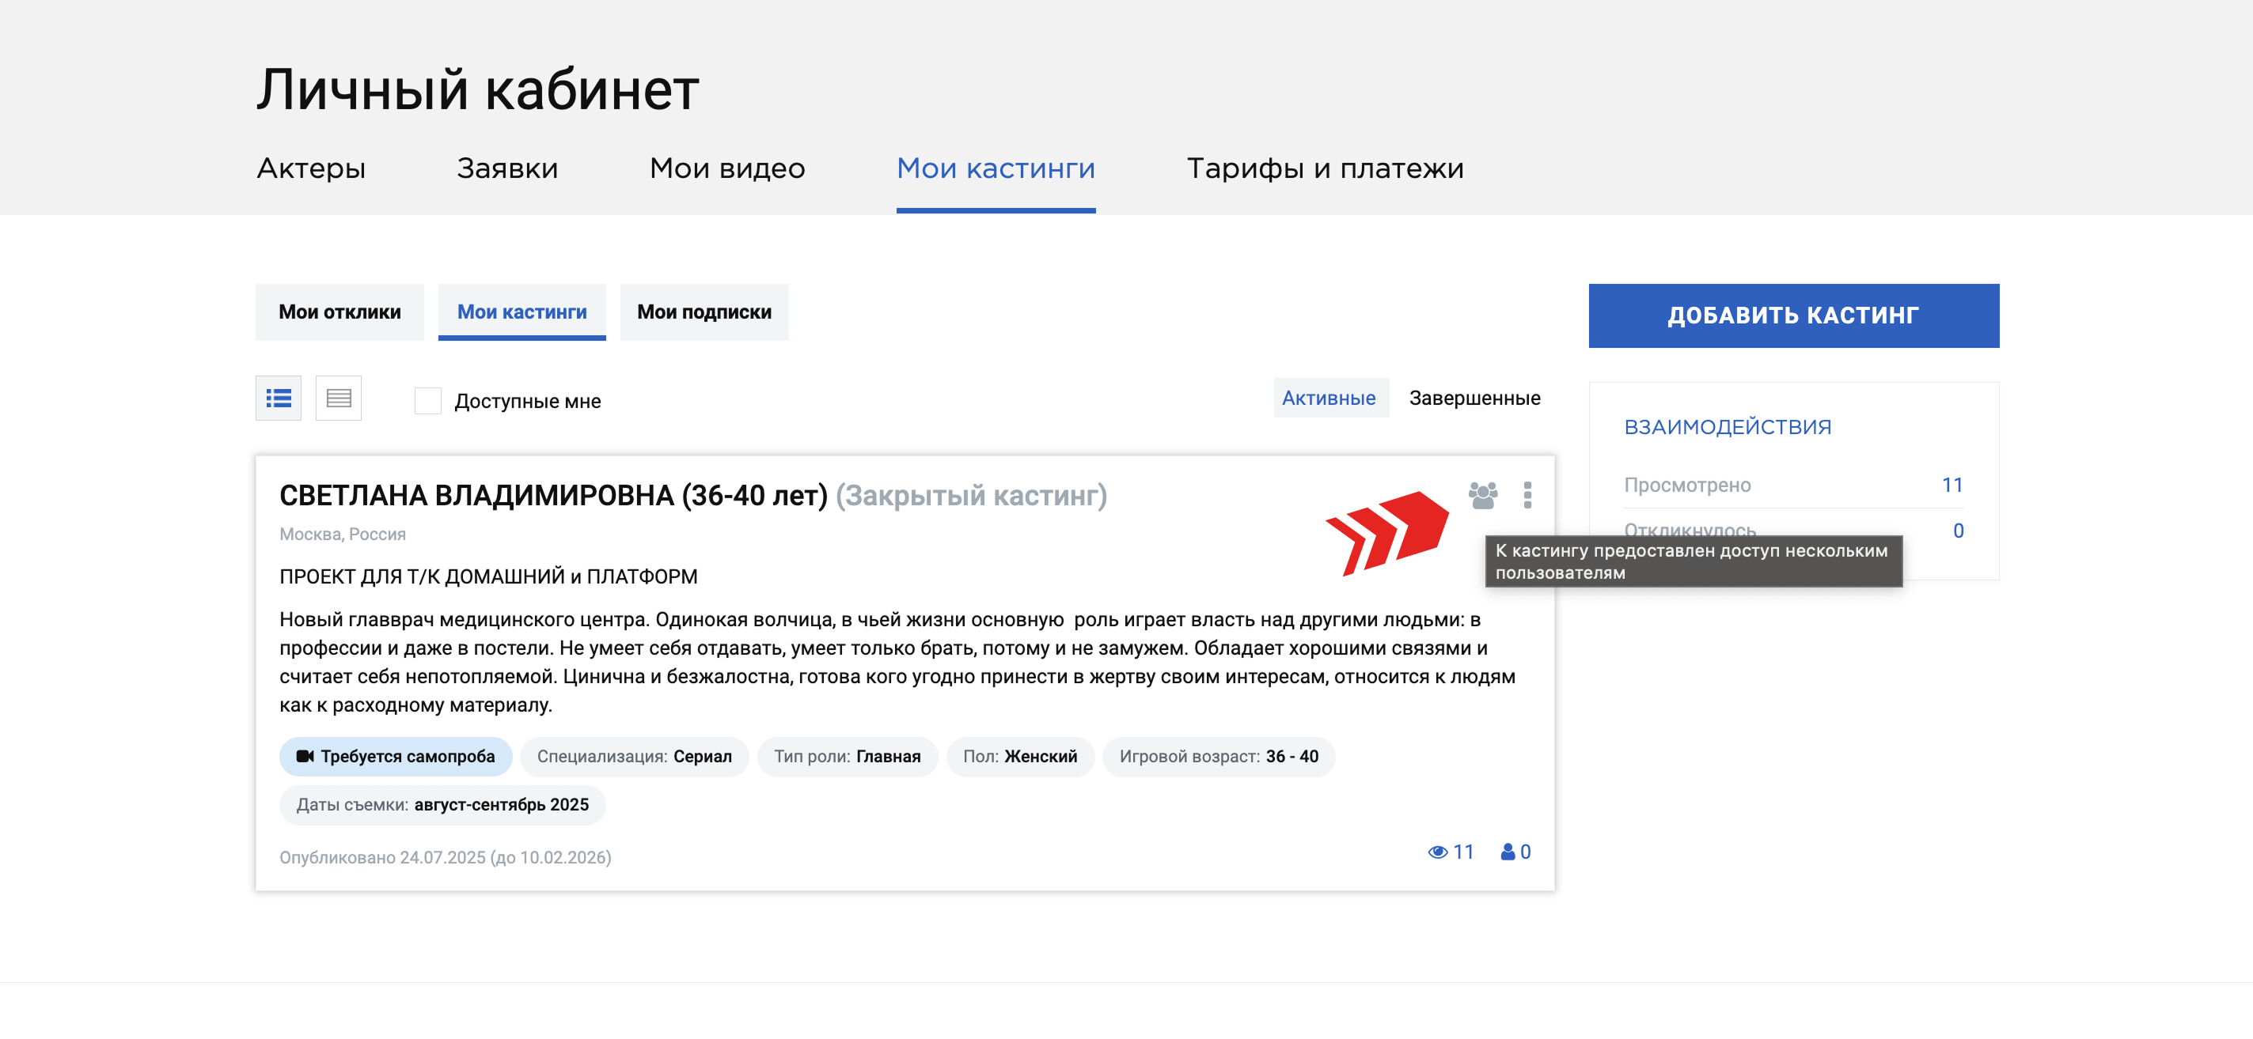Show 'Активные' castings filter
2253x1039 pixels.
point(1329,399)
